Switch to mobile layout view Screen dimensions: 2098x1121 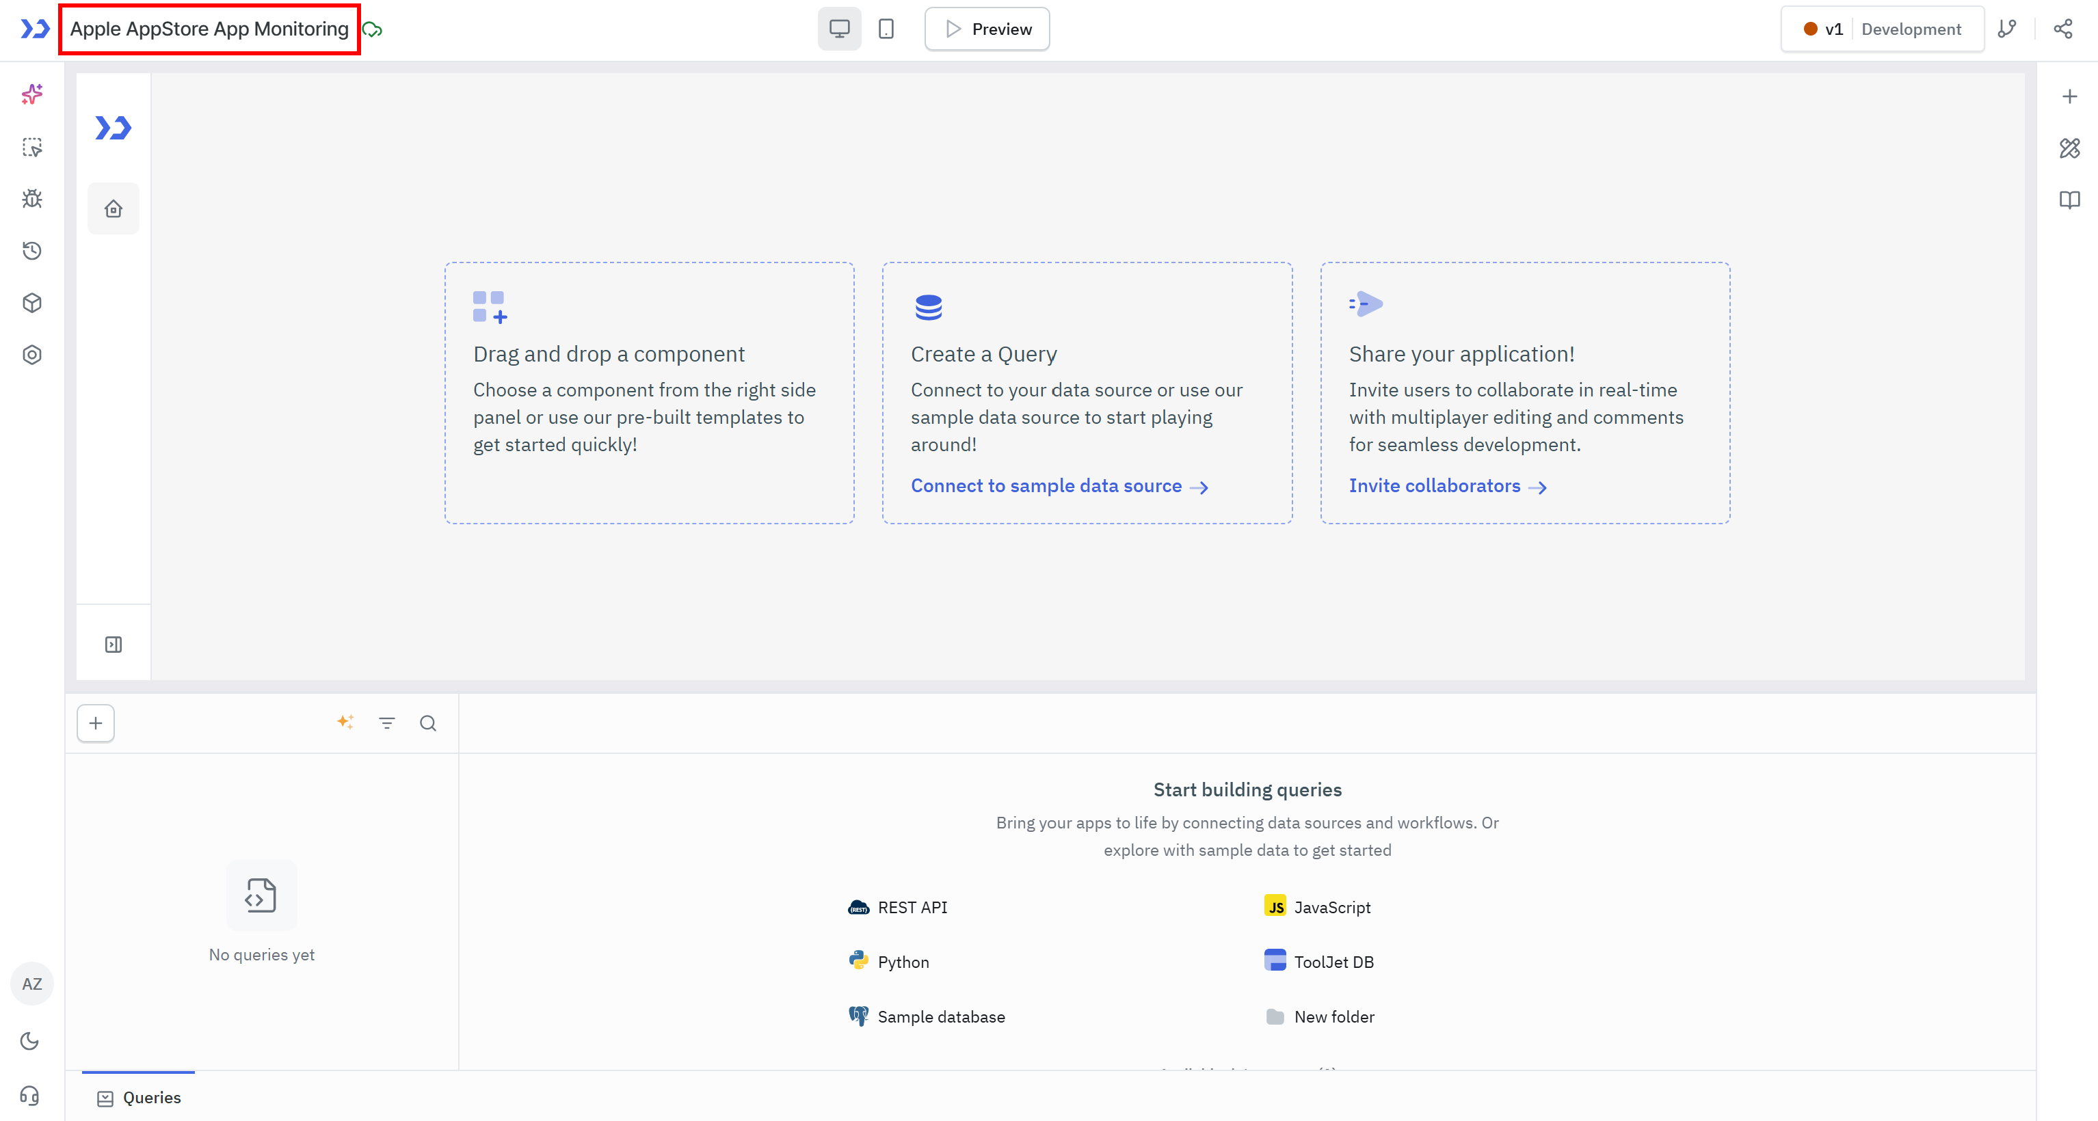(886, 29)
